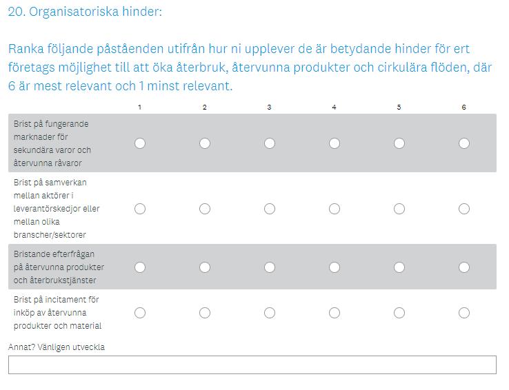
Task: Select rating 6 for fungerande marknader row
Action: point(464,143)
